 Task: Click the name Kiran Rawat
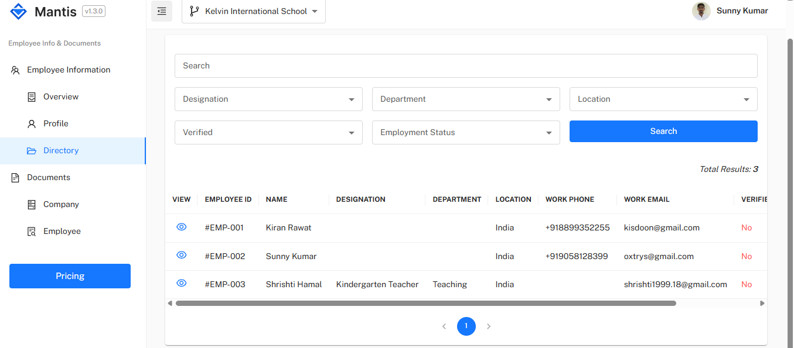pyautogui.click(x=288, y=228)
